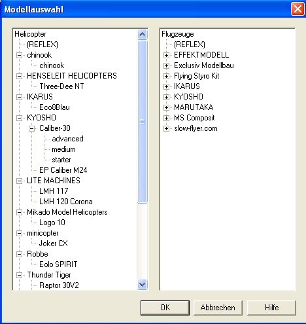
Task: Select the minicopter label
Action: 42,233
